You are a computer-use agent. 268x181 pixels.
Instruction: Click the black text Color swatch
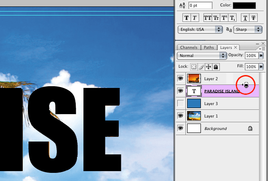click(x=244, y=6)
